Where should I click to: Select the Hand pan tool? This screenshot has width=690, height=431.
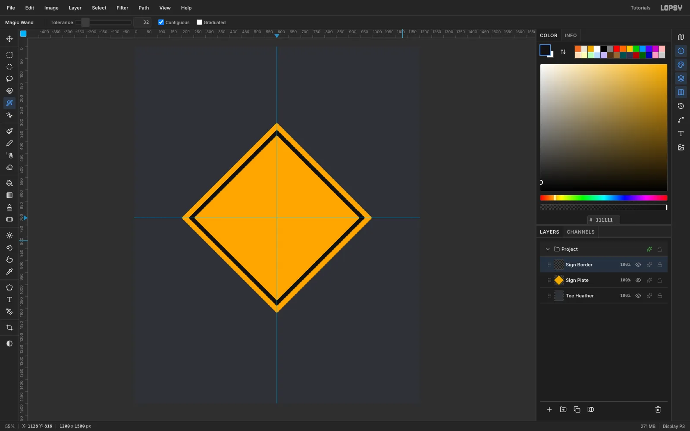coord(9,259)
